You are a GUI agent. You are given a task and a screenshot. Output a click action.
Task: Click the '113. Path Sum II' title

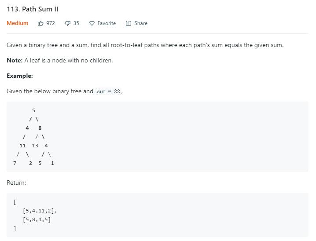tap(33, 9)
